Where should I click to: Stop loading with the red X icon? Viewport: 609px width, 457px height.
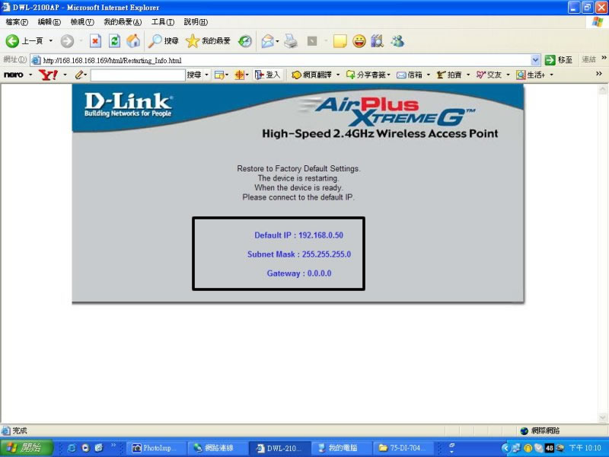pyautogui.click(x=95, y=41)
